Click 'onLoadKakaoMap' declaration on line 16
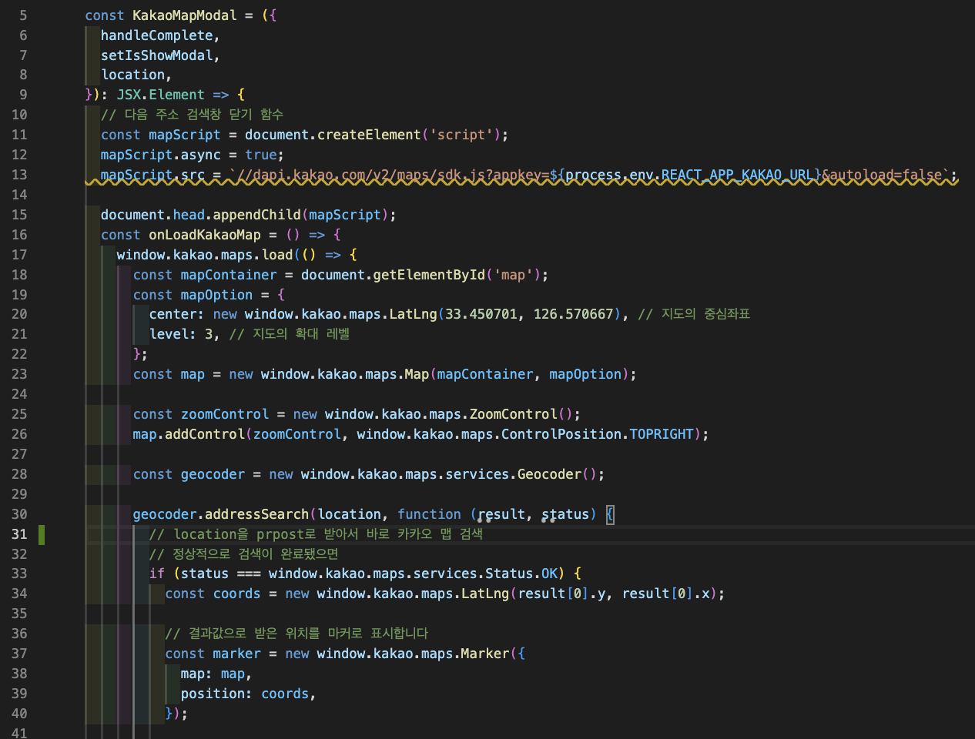Viewport: 975px width, 739px height. click(x=205, y=235)
